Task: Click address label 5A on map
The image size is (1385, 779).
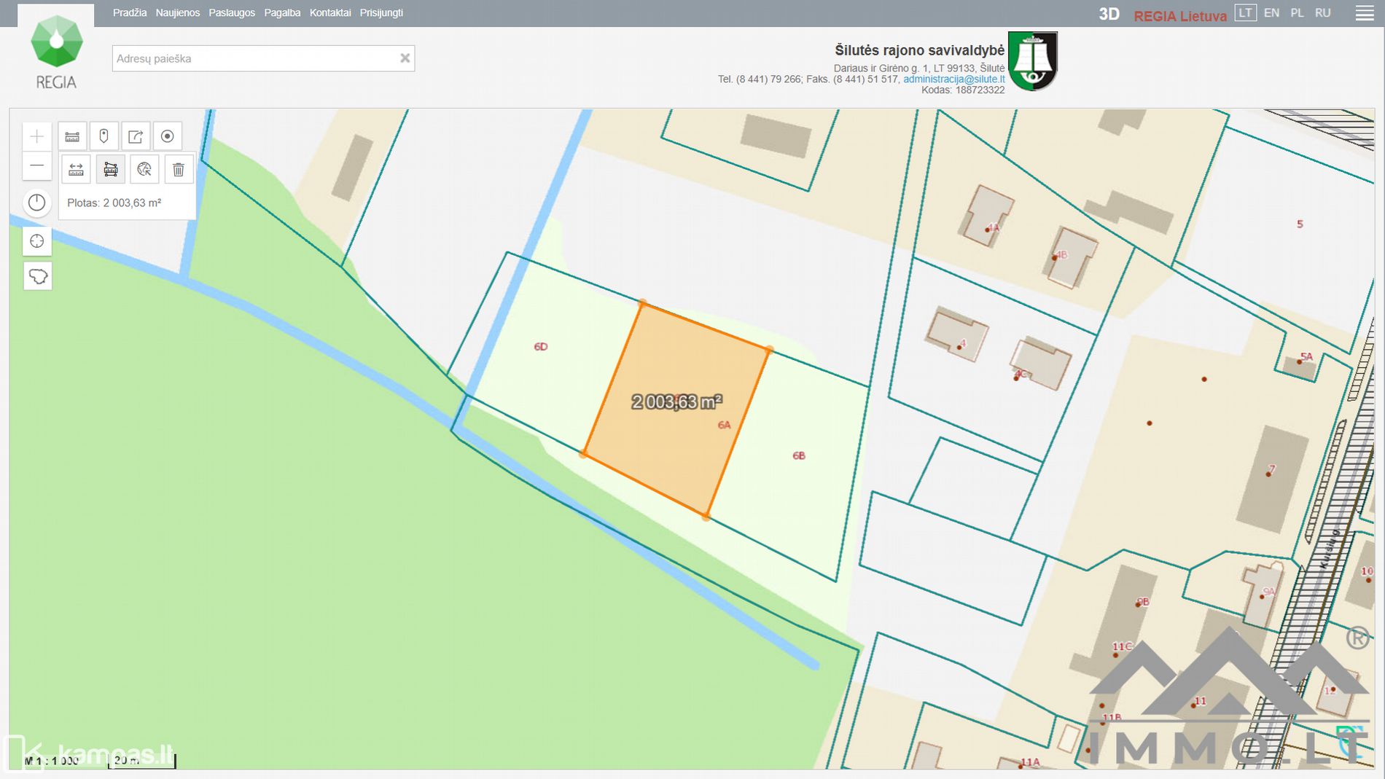Action: (x=1306, y=356)
